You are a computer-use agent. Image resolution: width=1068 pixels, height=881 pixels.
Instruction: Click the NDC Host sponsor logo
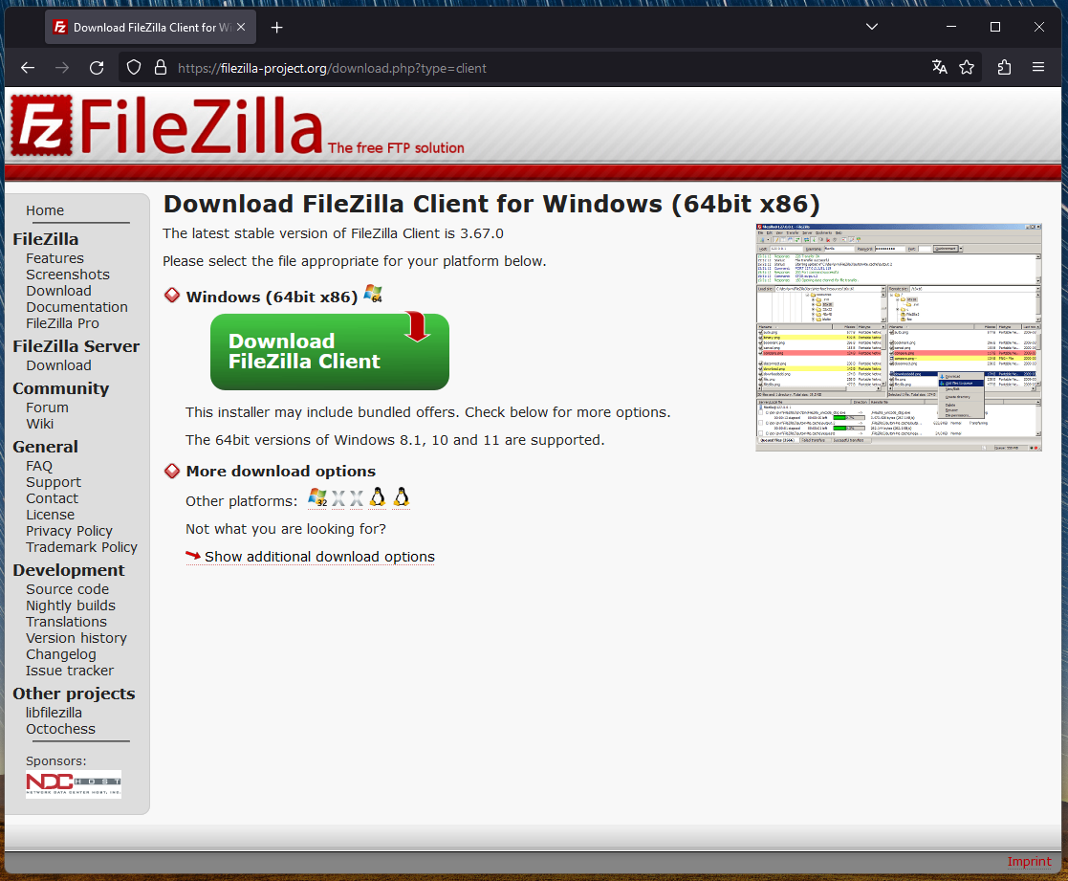(x=74, y=784)
